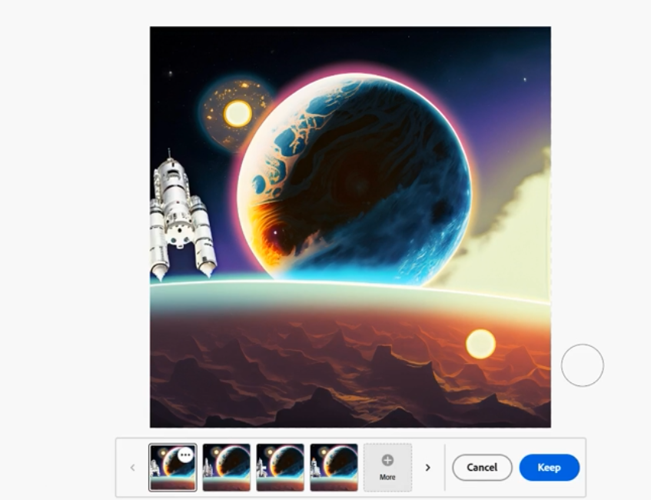
Task: Click the large blue planet on canvas
Action: coord(361,177)
